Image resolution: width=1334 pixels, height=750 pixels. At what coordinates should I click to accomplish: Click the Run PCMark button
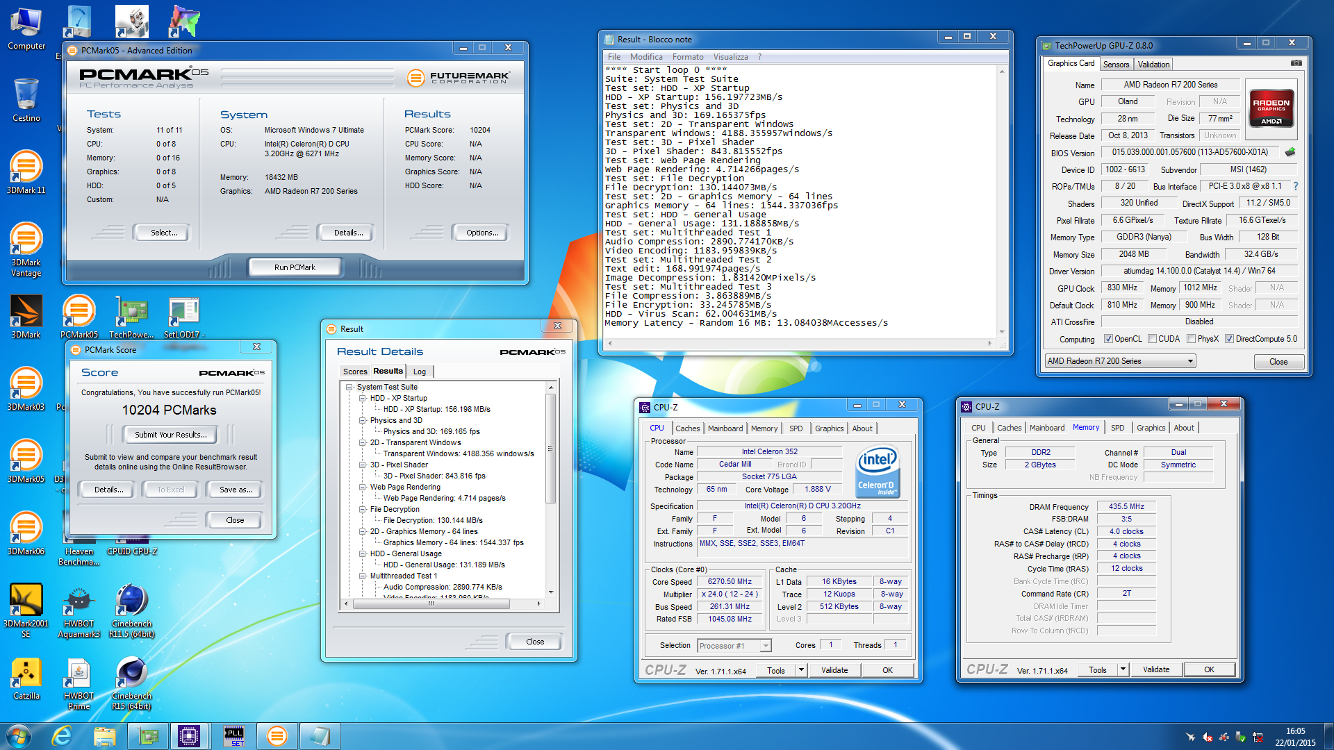(295, 267)
